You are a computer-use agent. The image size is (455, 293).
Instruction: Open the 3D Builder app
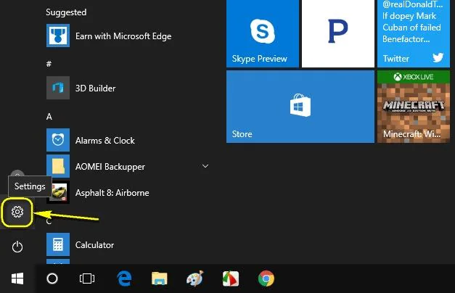94,88
